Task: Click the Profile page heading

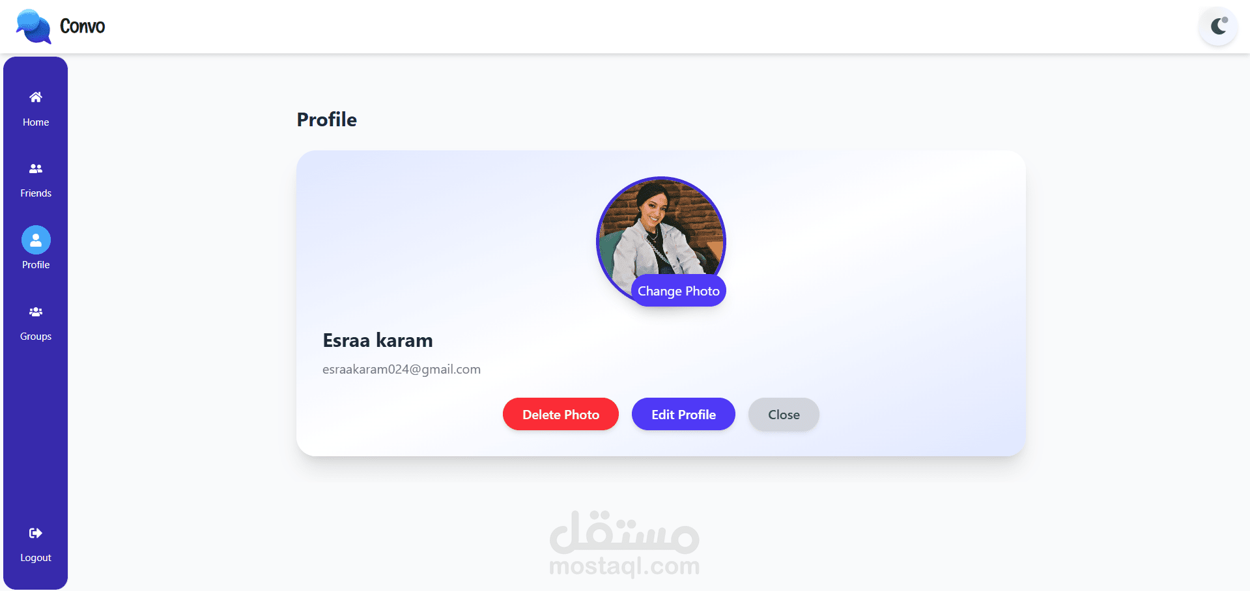Action: coord(327,120)
